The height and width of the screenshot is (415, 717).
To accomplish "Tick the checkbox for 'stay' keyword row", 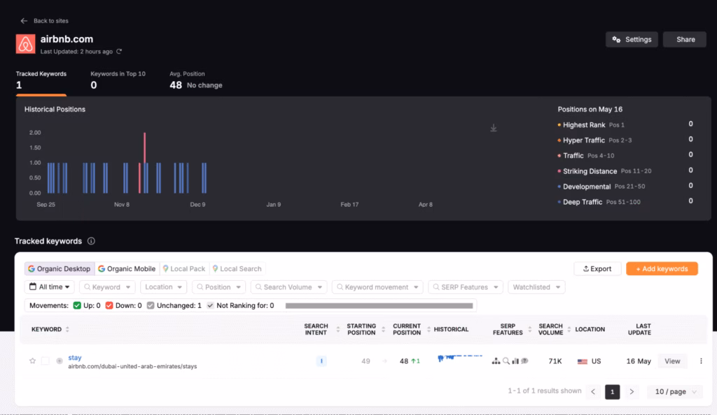I will tap(46, 361).
